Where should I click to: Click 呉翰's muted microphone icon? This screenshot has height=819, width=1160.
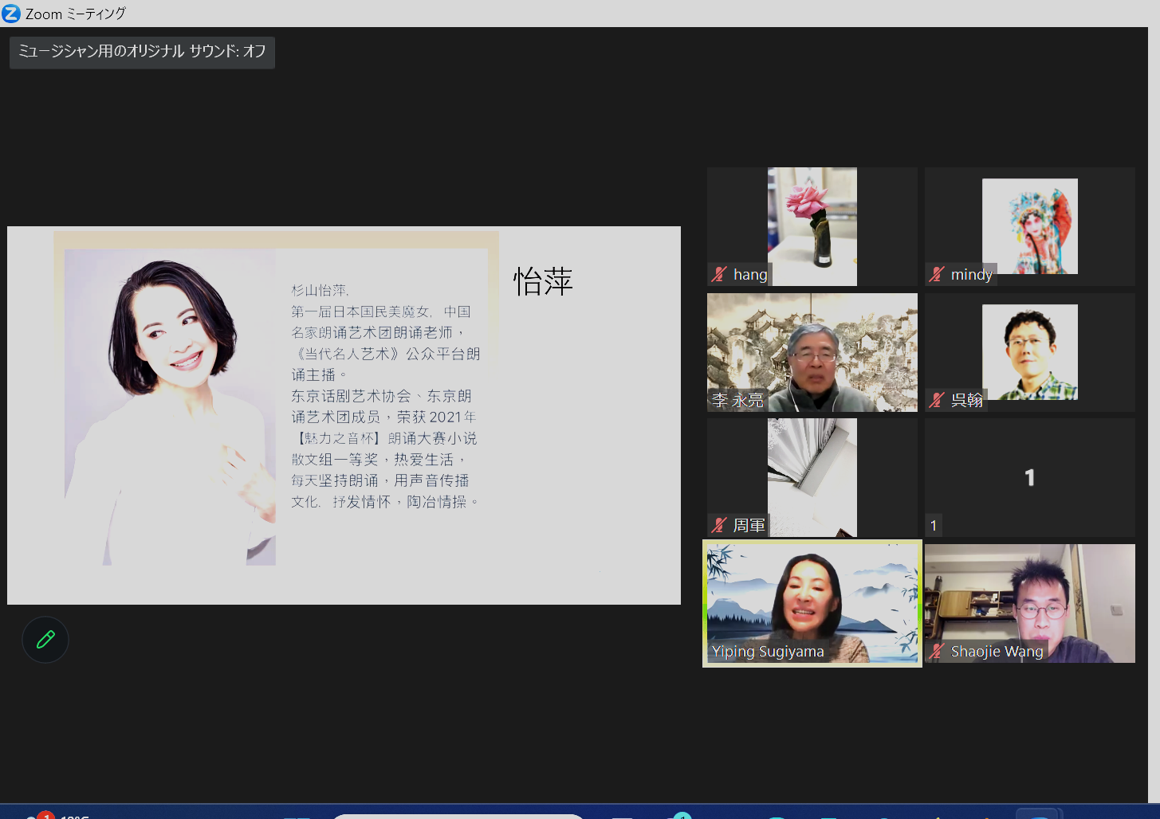(937, 400)
